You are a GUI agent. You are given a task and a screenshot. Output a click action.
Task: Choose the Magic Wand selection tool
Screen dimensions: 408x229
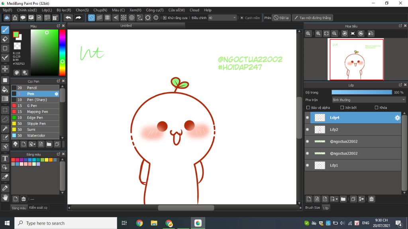point(5,128)
